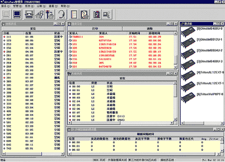Select the [6]TritonVoIP8PT-0 board
225x162 pixels.
188,97
